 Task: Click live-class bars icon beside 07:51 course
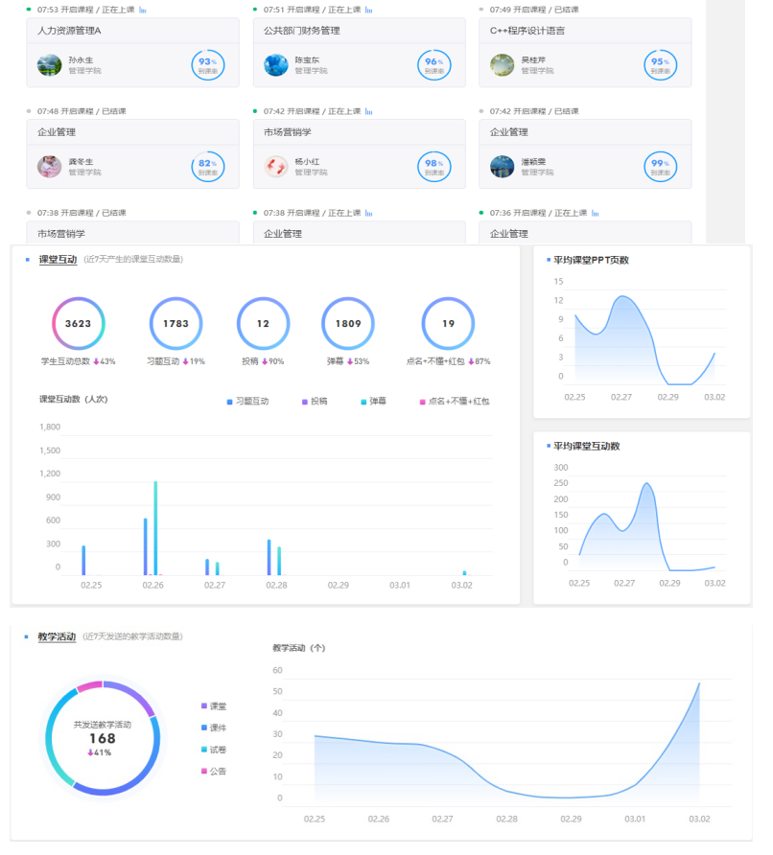point(369,10)
